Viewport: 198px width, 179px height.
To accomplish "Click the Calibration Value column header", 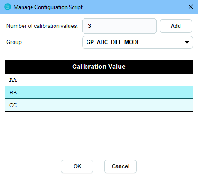I will point(99,67).
